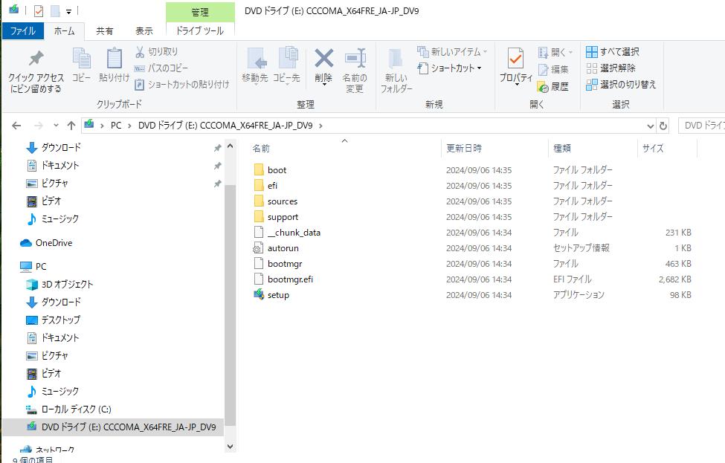The width and height of the screenshot is (725, 463).
Task: Sort by Date modified (更新日時) header
Action: [494, 149]
